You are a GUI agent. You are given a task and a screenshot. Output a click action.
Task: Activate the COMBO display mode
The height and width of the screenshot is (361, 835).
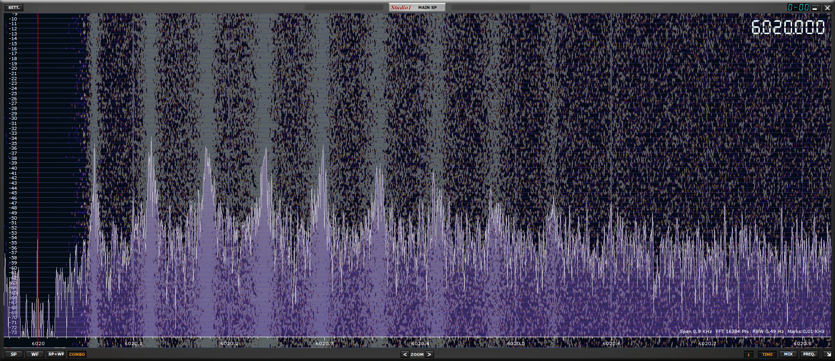[77, 354]
